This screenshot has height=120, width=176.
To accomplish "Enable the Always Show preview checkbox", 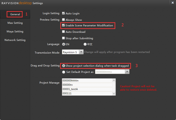I will tap(63, 20).
